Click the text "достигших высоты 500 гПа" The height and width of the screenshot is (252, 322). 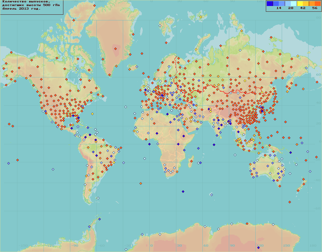coord(31,5)
